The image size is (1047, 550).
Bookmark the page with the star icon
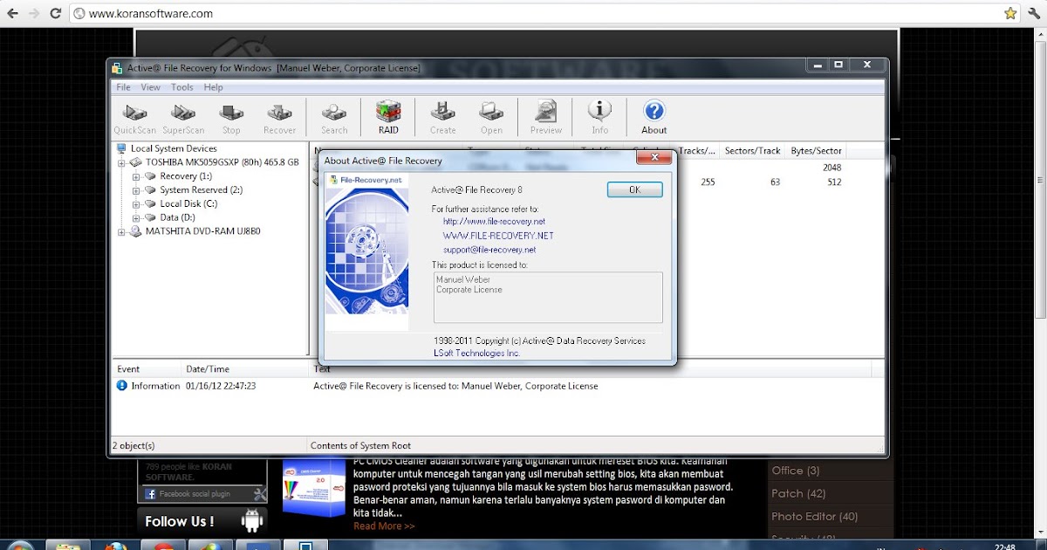pyautogui.click(x=1010, y=13)
